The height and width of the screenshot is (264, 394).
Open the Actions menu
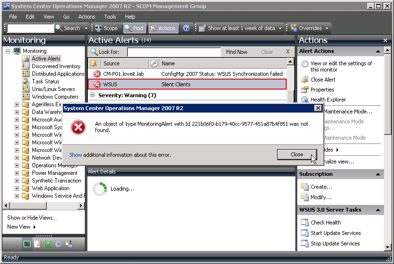[x=87, y=17]
